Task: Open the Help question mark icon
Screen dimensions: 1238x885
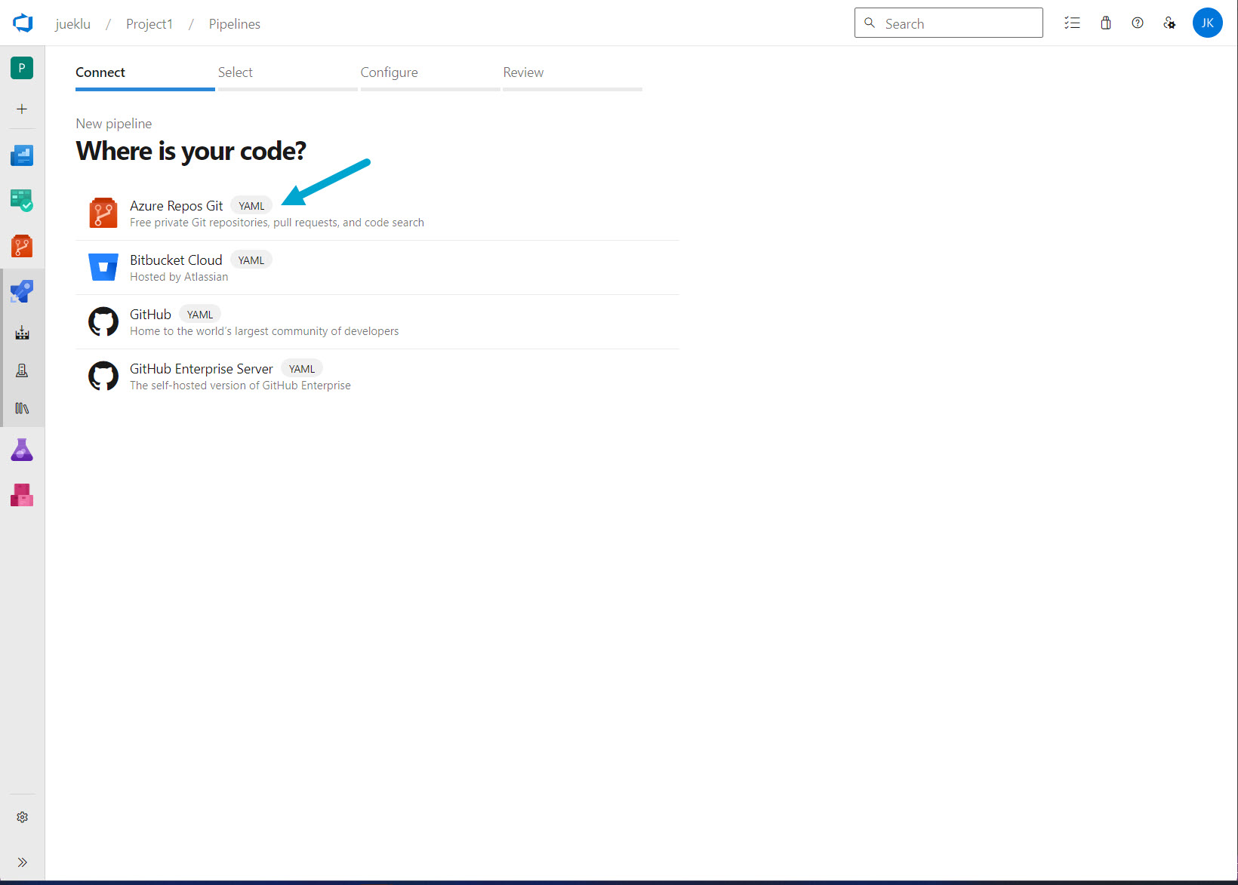Action: (1138, 23)
